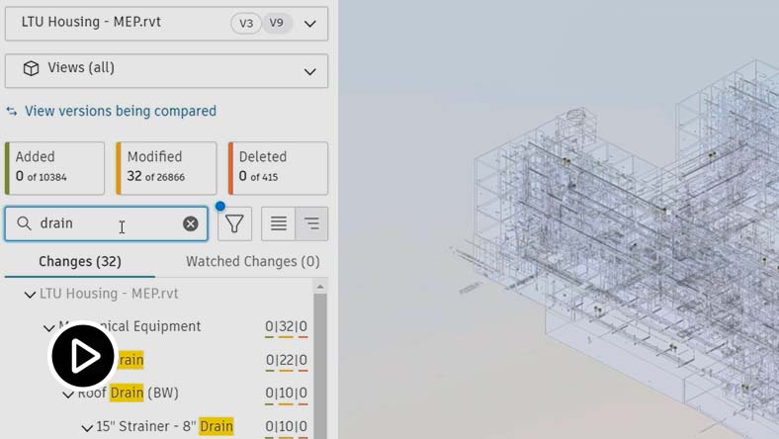Screen dimensions: 779x439
Task: Filter by Added changes card
Action: [54, 168]
